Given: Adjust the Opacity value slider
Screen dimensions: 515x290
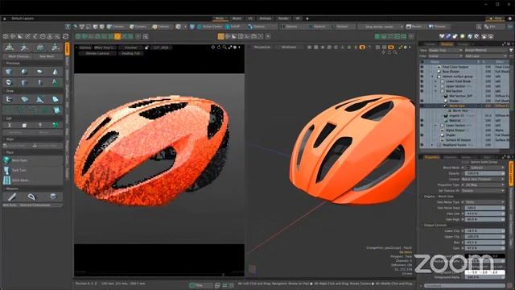Looking at the screenshot, I should (x=484, y=173).
